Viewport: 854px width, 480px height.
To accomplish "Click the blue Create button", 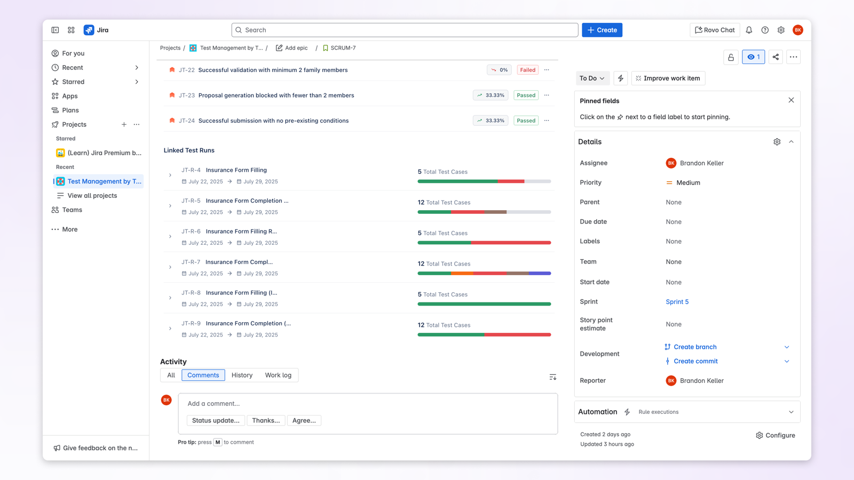I will (x=602, y=30).
